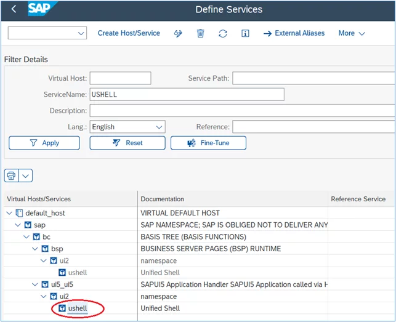The image size is (396, 322).
Task: Go to External Aliases
Action: [x=294, y=33]
